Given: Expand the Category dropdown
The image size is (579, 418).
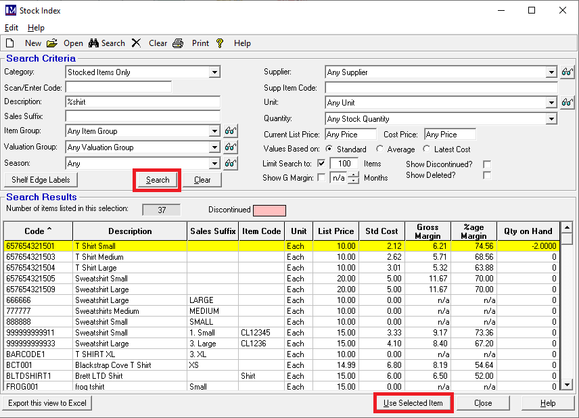Looking at the screenshot, I should (x=214, y=72).
